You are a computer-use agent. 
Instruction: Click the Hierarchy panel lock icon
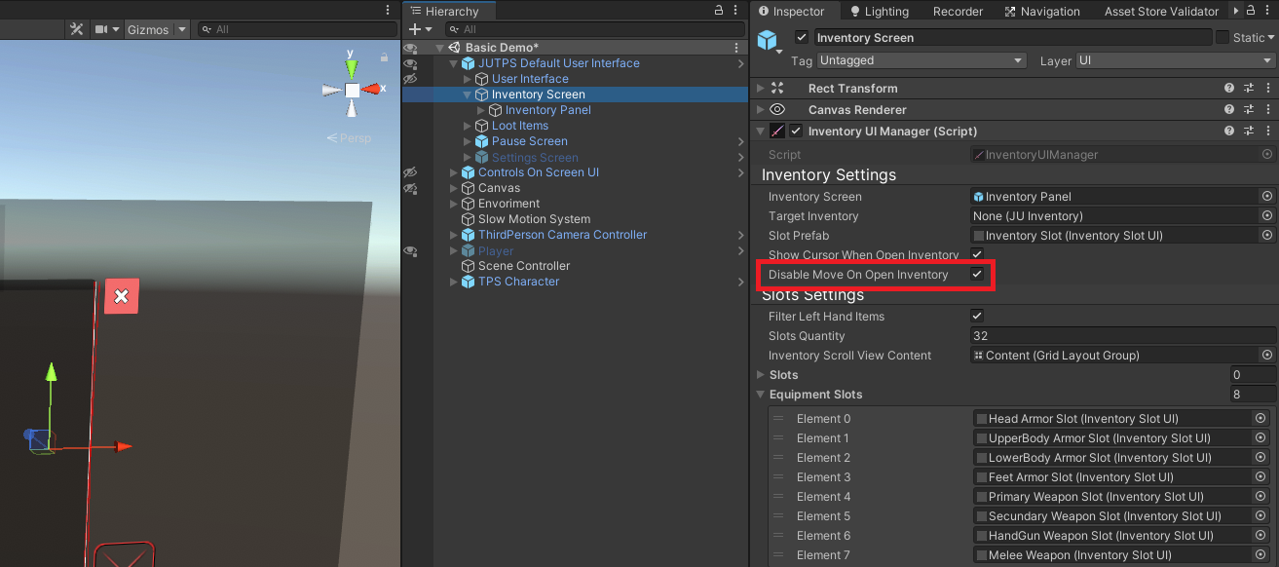tap(719, 11)
